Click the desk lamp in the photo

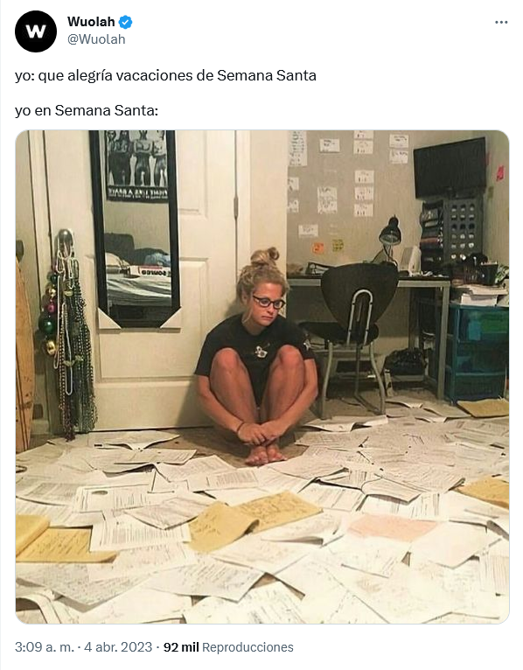point(389,241)
